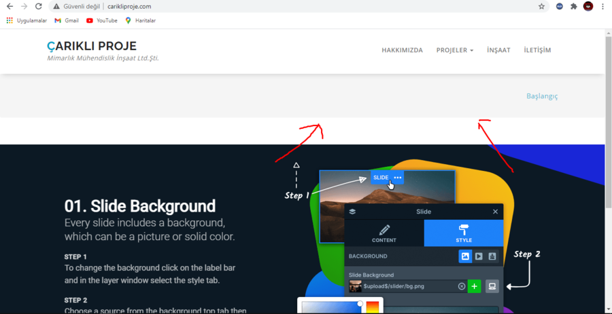Click the monitor icon button beside plus
This screenshot has height=314, width=612.
[492, 286]
